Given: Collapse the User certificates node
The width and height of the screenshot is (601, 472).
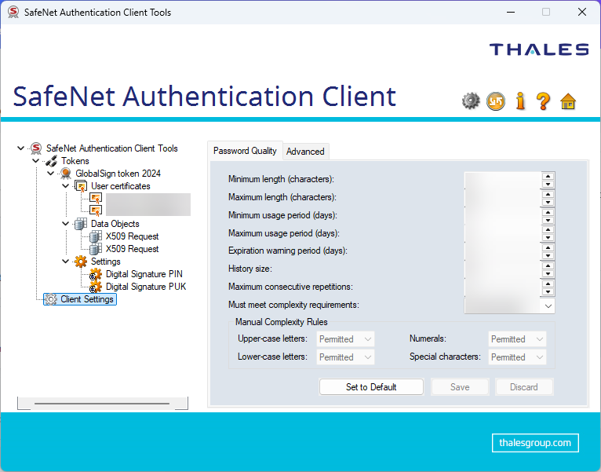Looking at the screenshot, I should [x=66, y=186].
